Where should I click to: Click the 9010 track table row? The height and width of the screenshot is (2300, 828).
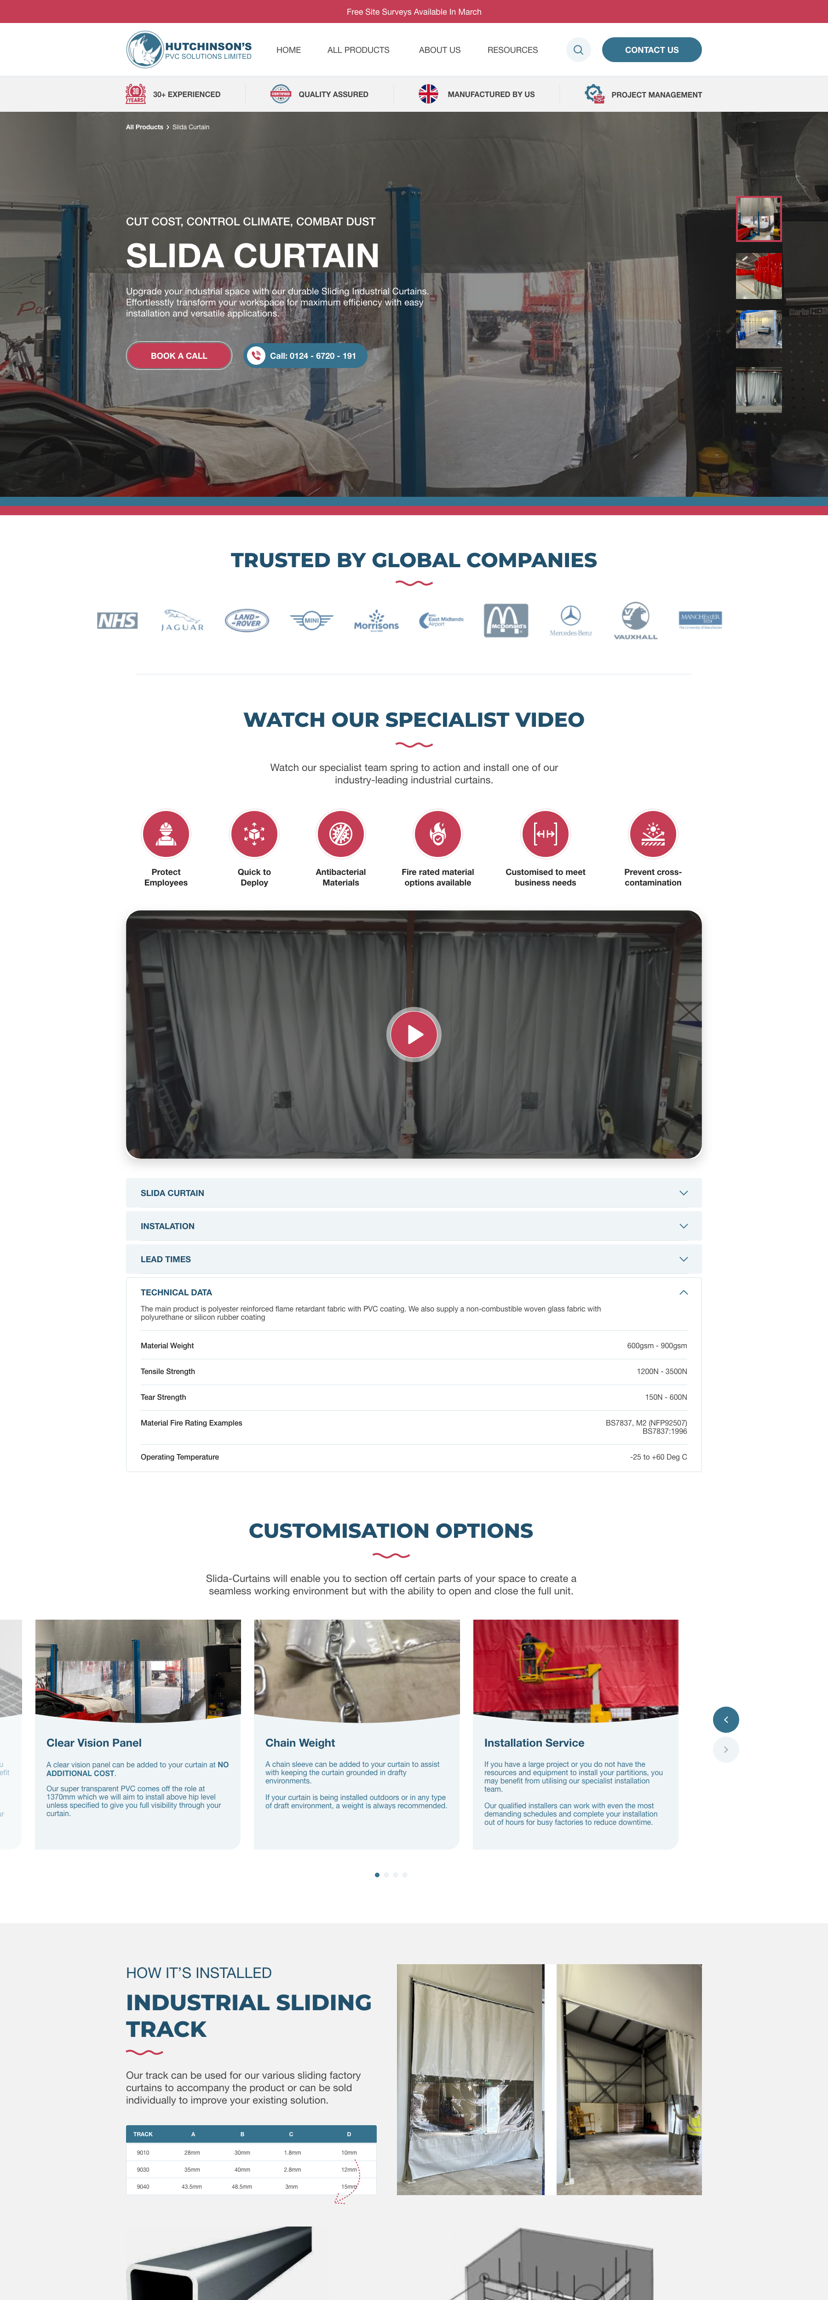coord(251,2153)
